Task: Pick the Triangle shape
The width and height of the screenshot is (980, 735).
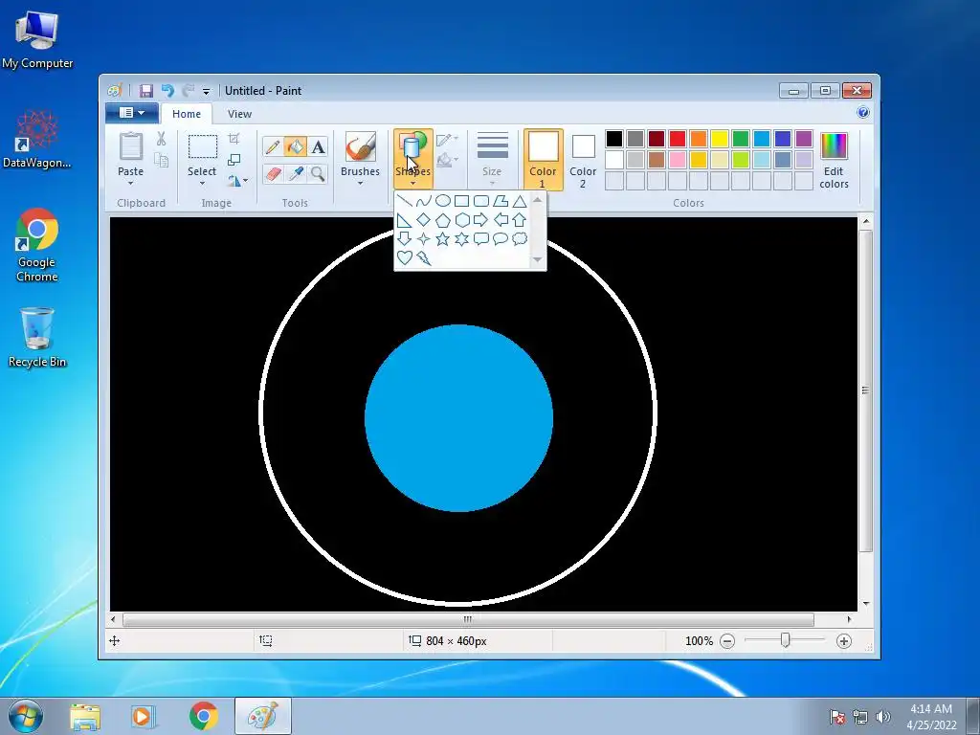Action: pos(520,201)
